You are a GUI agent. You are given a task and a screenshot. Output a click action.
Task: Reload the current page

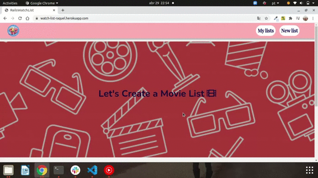[x=20, y=18]
